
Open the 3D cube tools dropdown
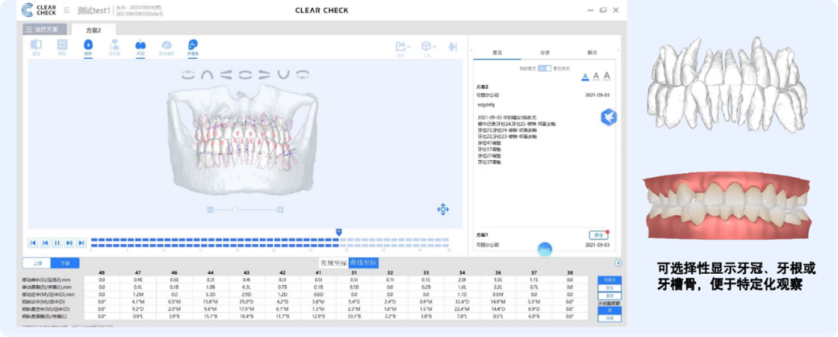(x=427, y=47)
